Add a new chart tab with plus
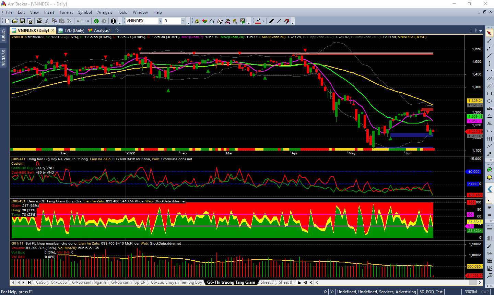494x295 pixels. click(117, 31)
